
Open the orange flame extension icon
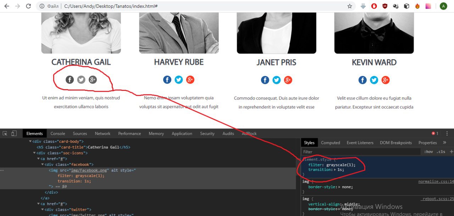(417, 6)
